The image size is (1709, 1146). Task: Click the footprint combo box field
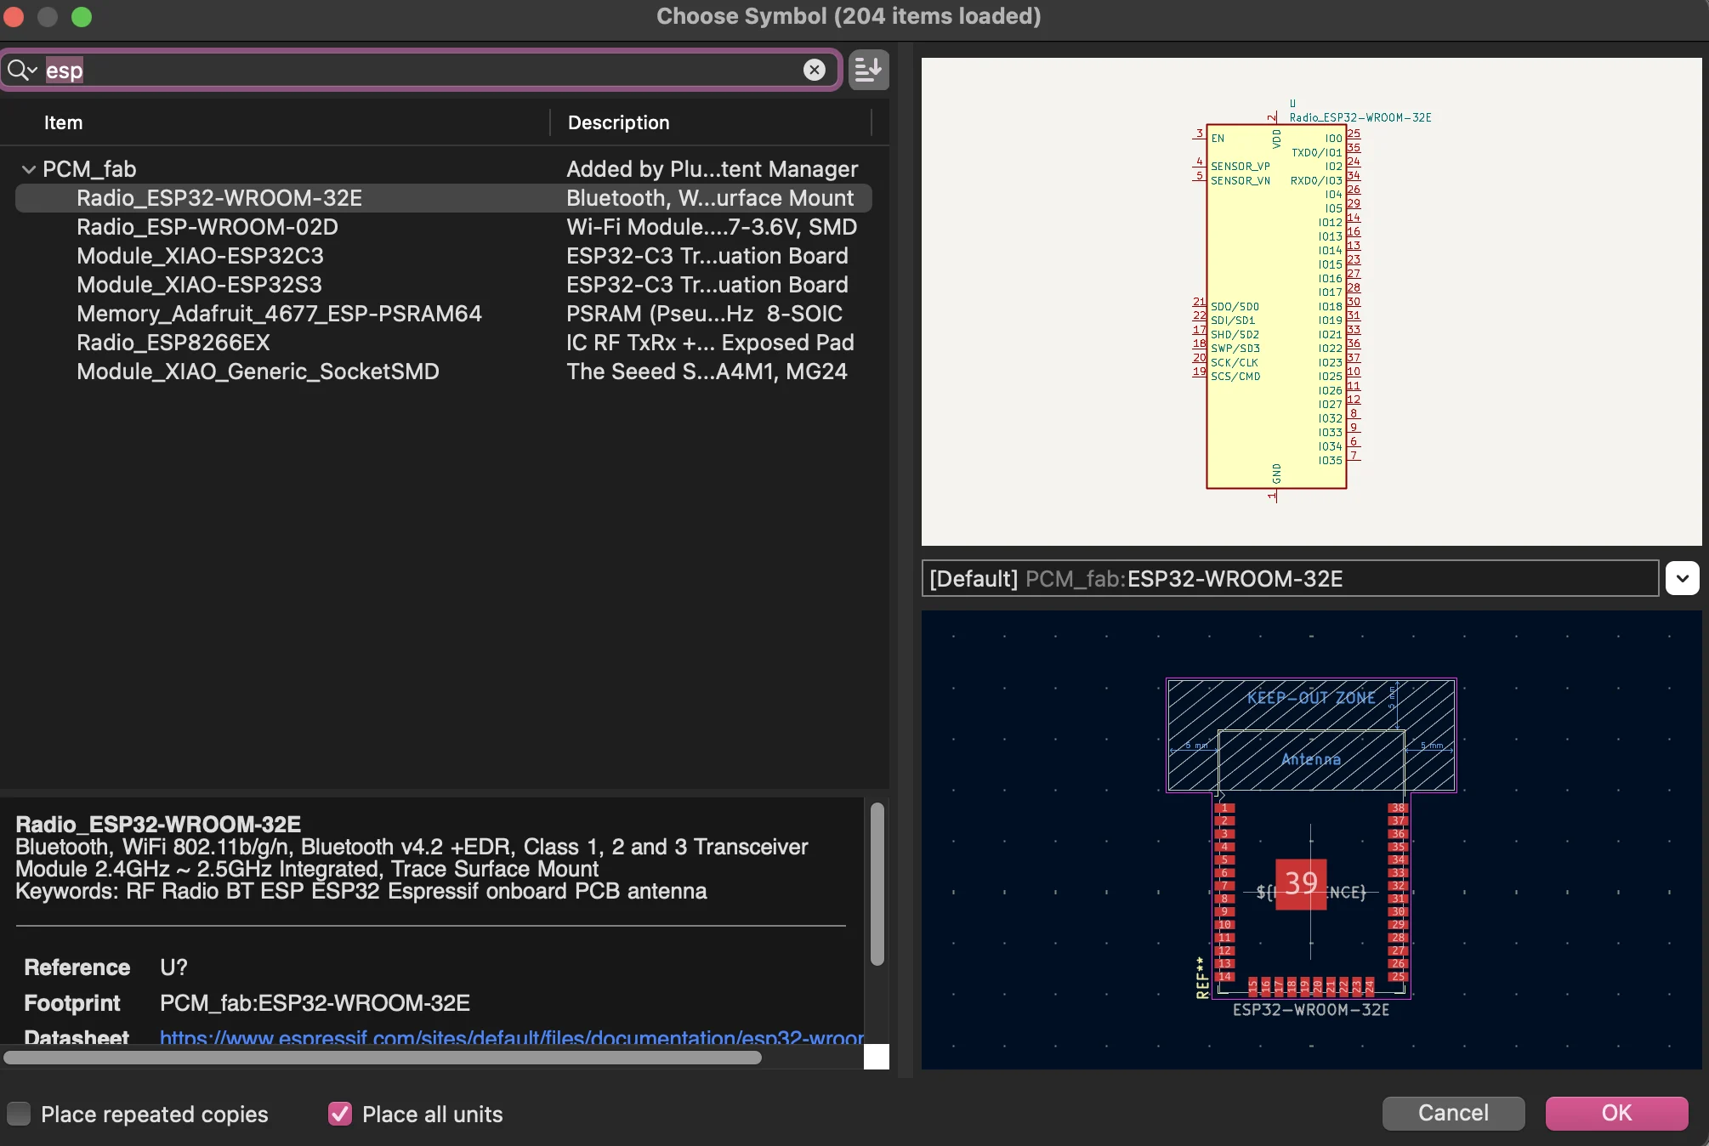point(1290,578)
